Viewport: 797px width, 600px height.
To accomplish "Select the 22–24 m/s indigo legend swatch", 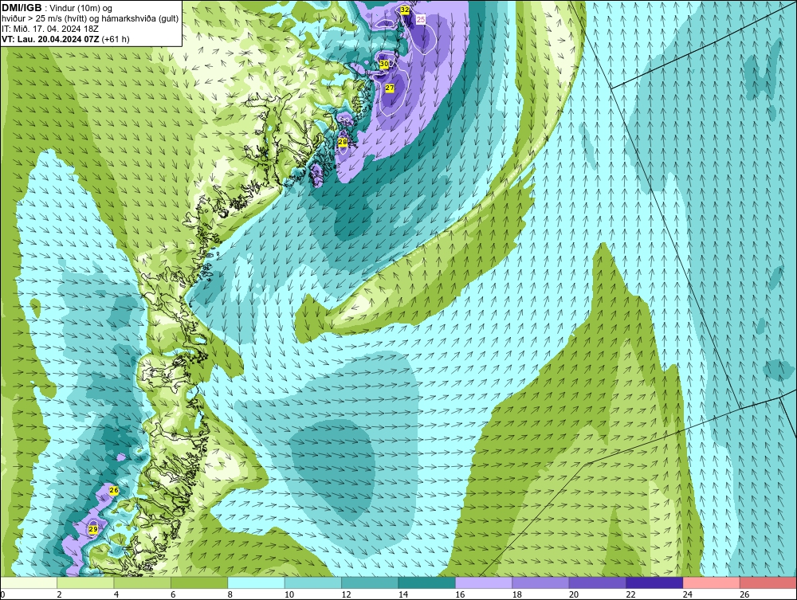I will coord(654,582).
